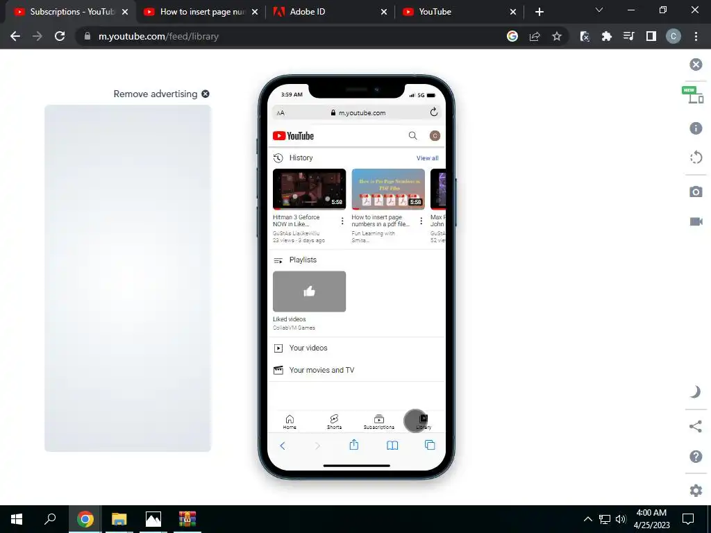Reload the page in Chrome
Image resolution: width=711 pixels, height=533 pixels.
pos(60,36)
